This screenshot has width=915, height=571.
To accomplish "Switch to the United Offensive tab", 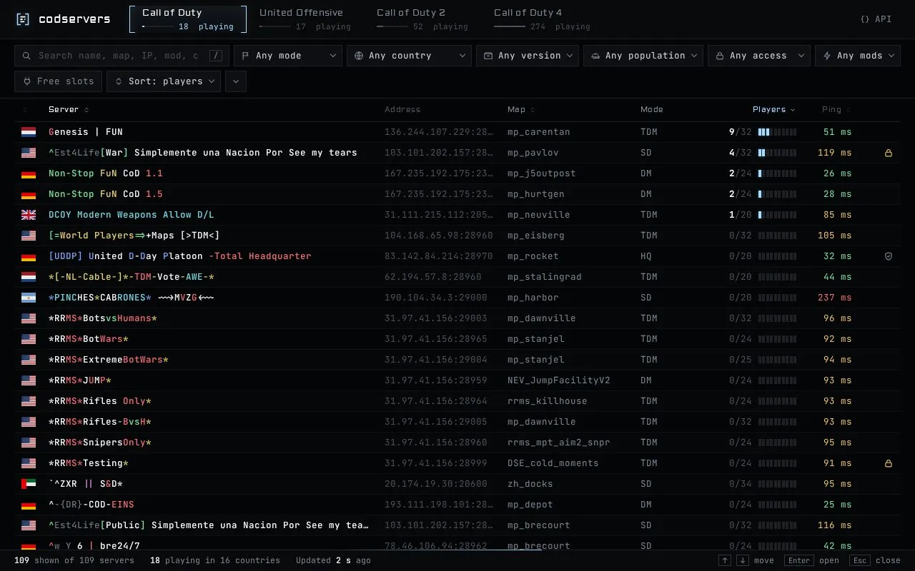I will 305,19.
